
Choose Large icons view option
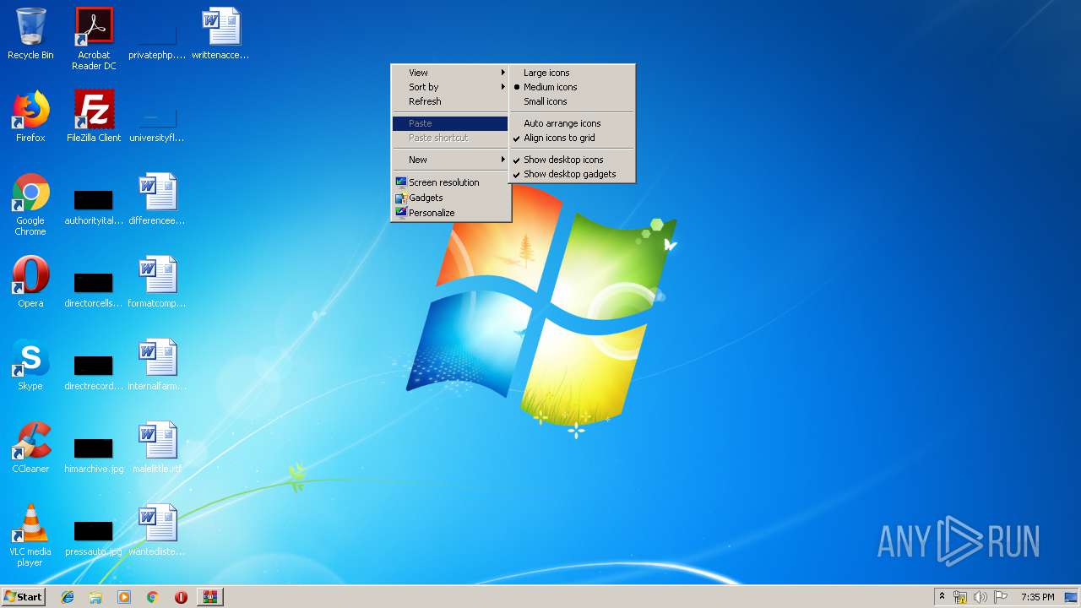pyautogui.click(x=572, y=73)
